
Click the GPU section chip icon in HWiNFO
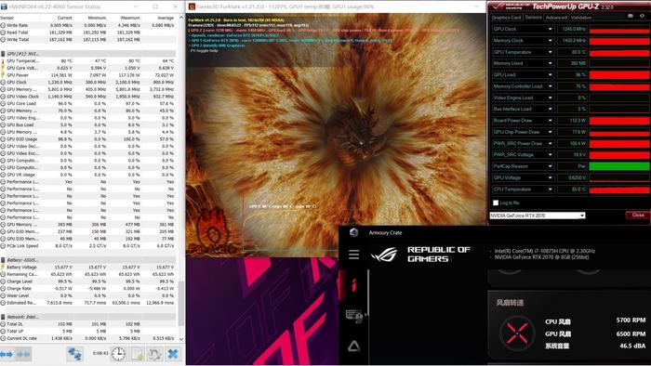(3, 54)
